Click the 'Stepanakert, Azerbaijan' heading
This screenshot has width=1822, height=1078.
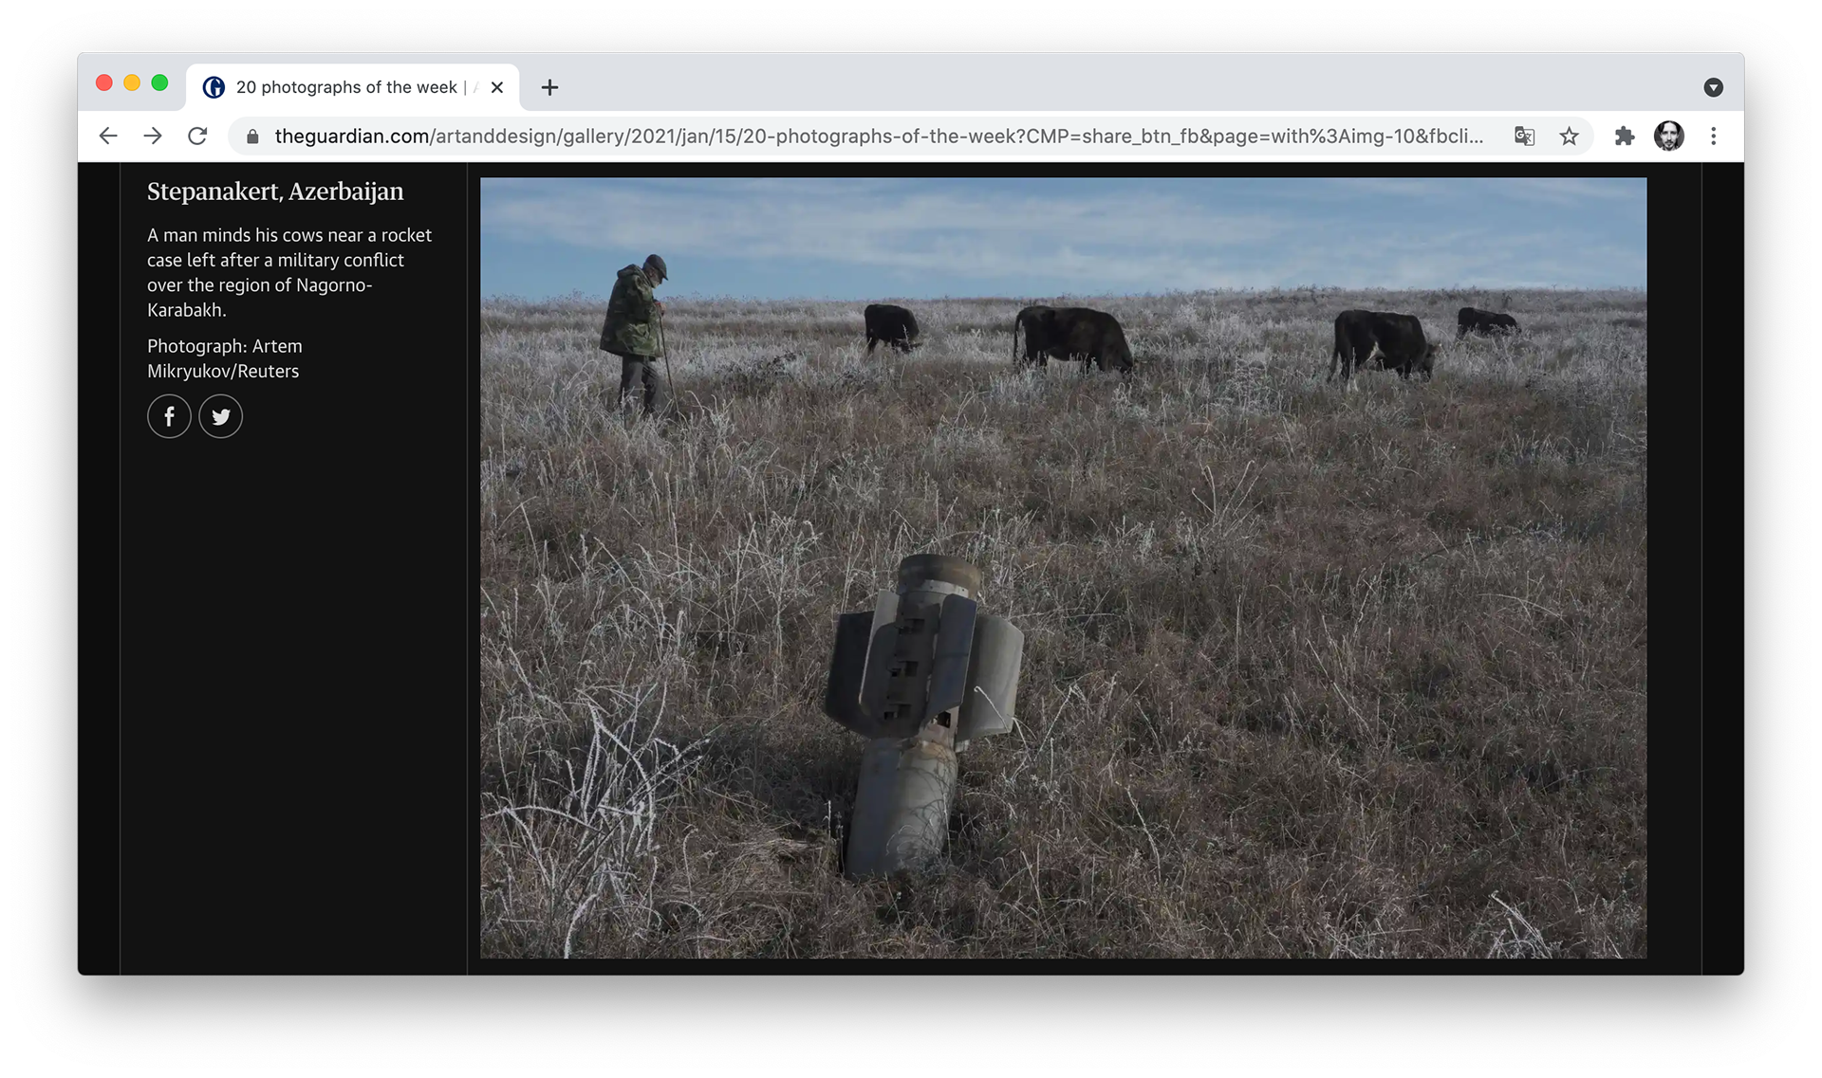point(275,192)
